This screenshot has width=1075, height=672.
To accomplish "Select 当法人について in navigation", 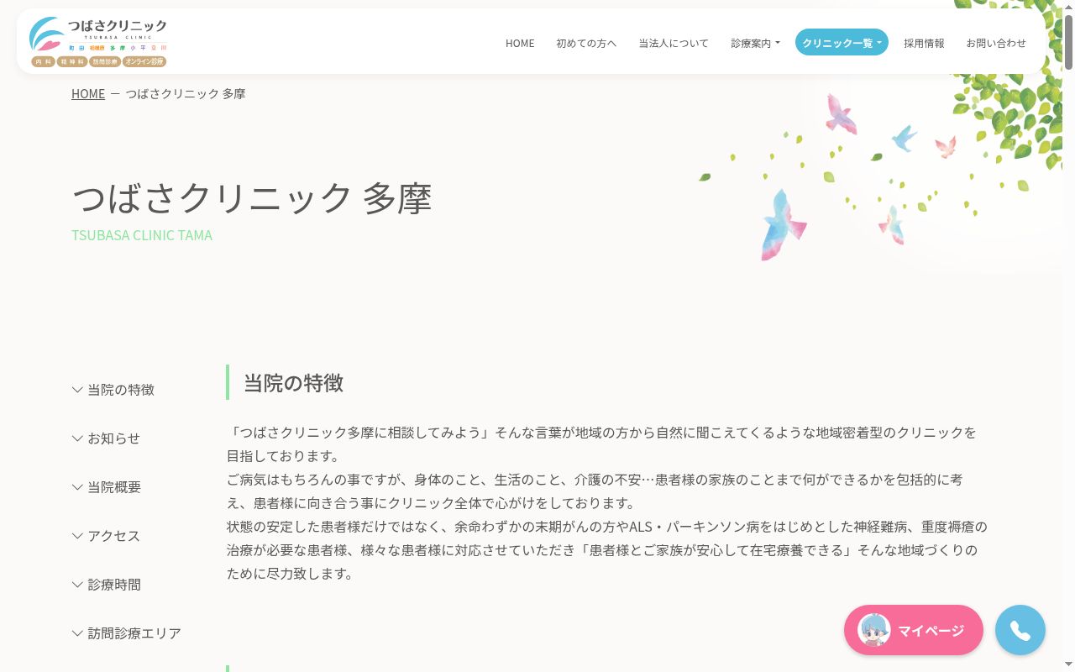I will (x=674, y=43).
